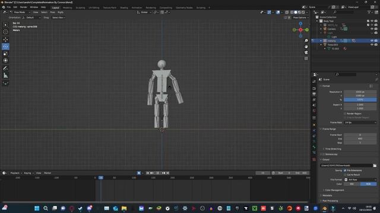This screenshot has width=380, height=213.
Task: Expand the Time Stretching subpanel
Action: tap(332, 149)
